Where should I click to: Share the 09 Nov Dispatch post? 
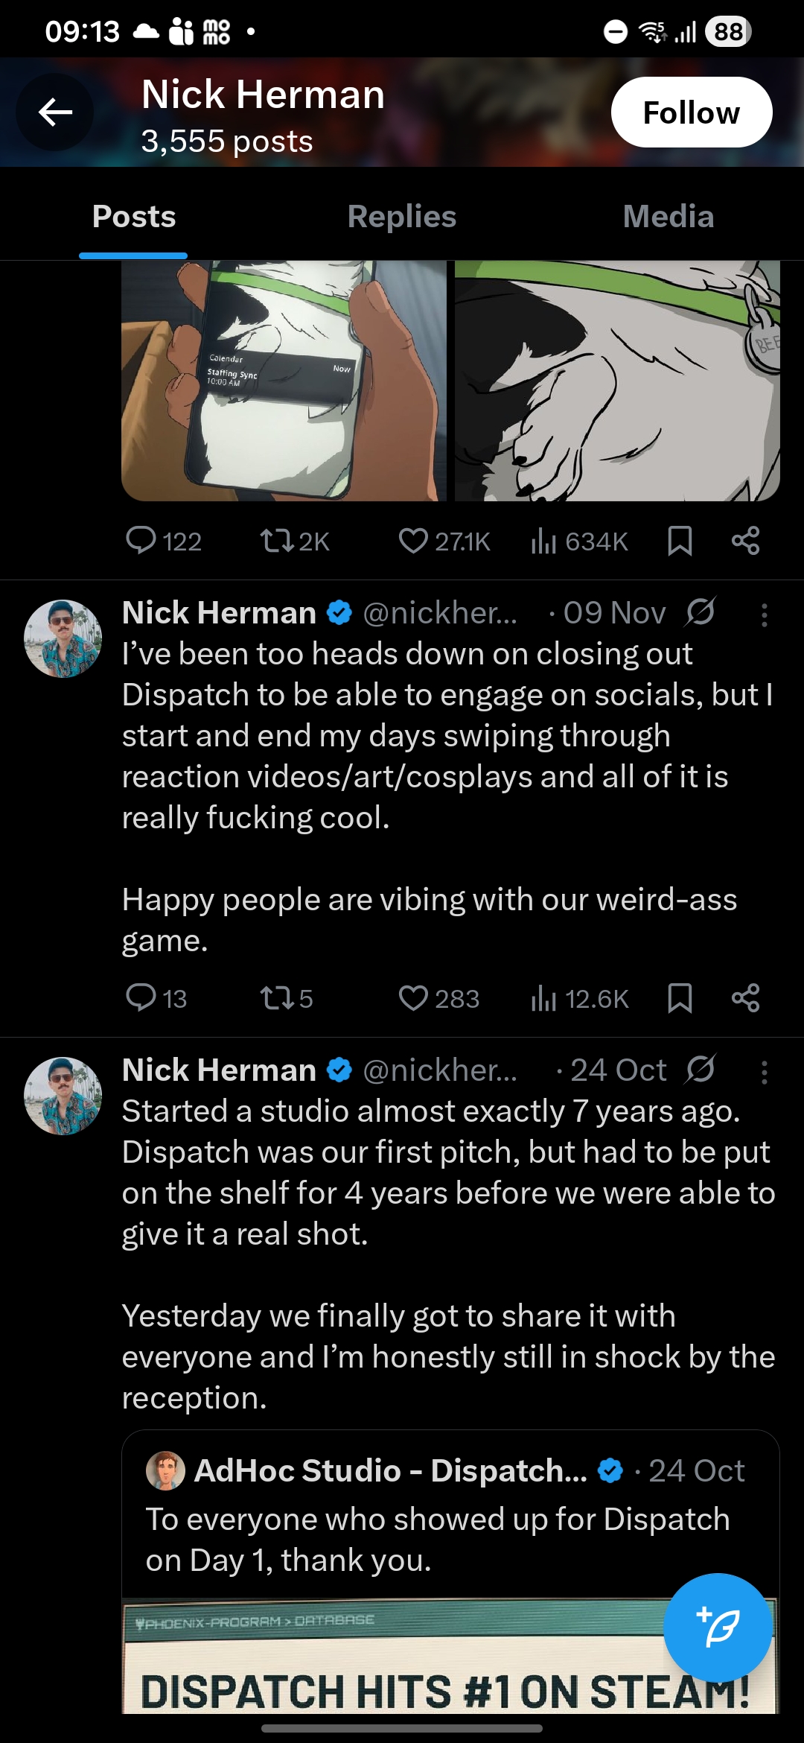[x=745, y=998]
